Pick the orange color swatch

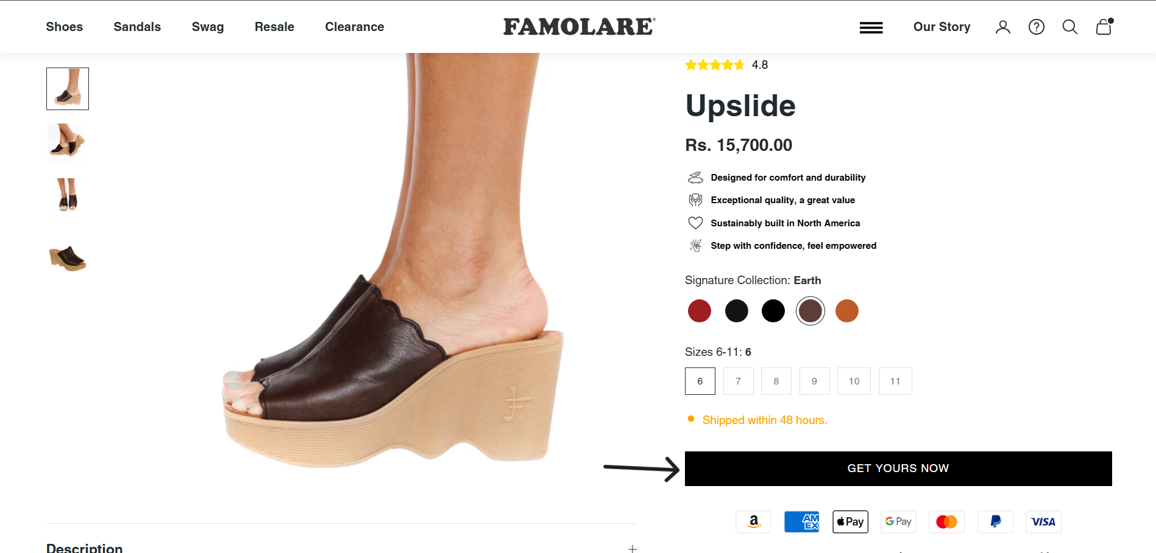(846, 311)
